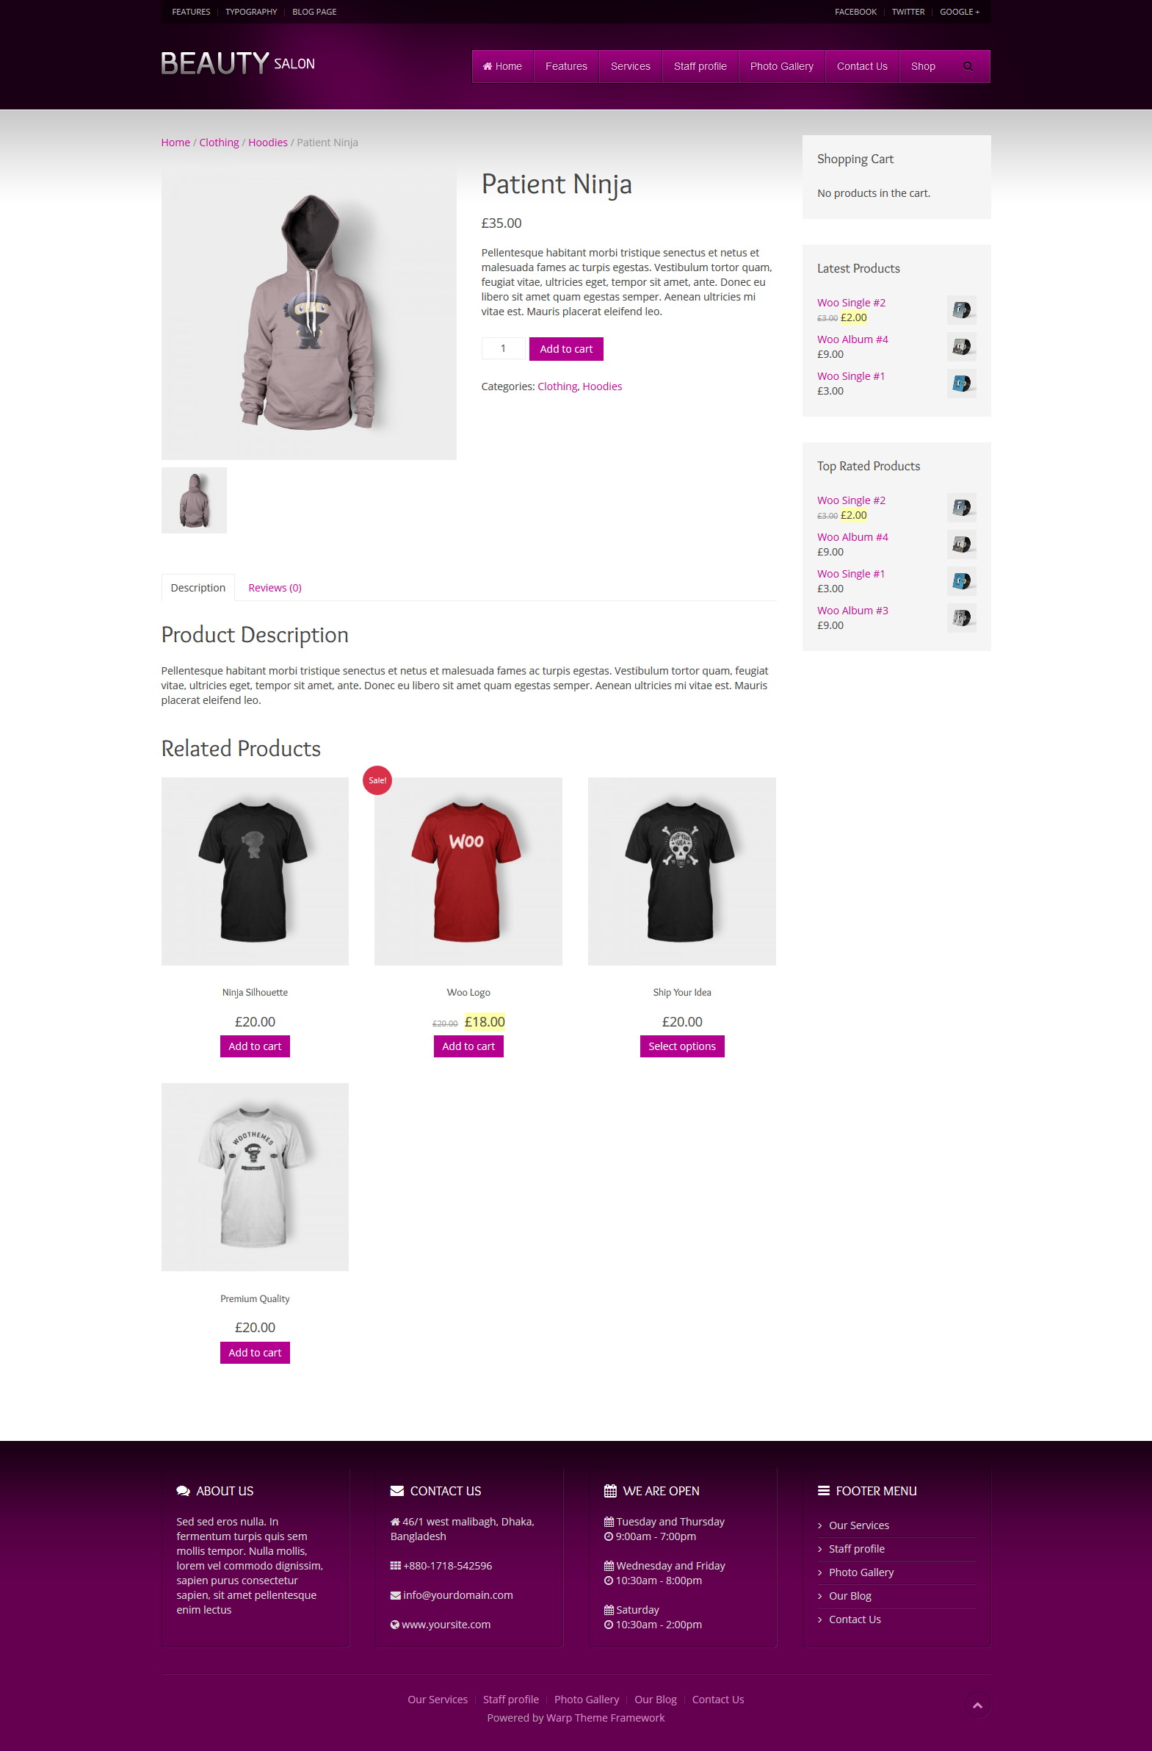Add Patient Ninja to cart
Image resolution: width=1152 pixels, height=1751 pixels.
click(x=566, y=349)
